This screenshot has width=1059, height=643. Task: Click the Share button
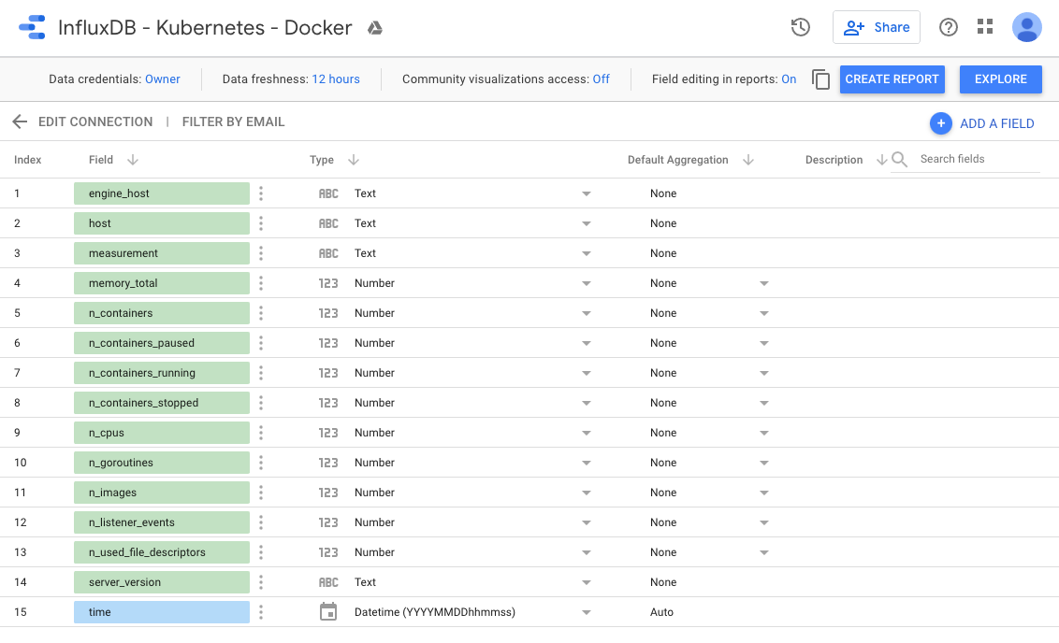[876, 27]
